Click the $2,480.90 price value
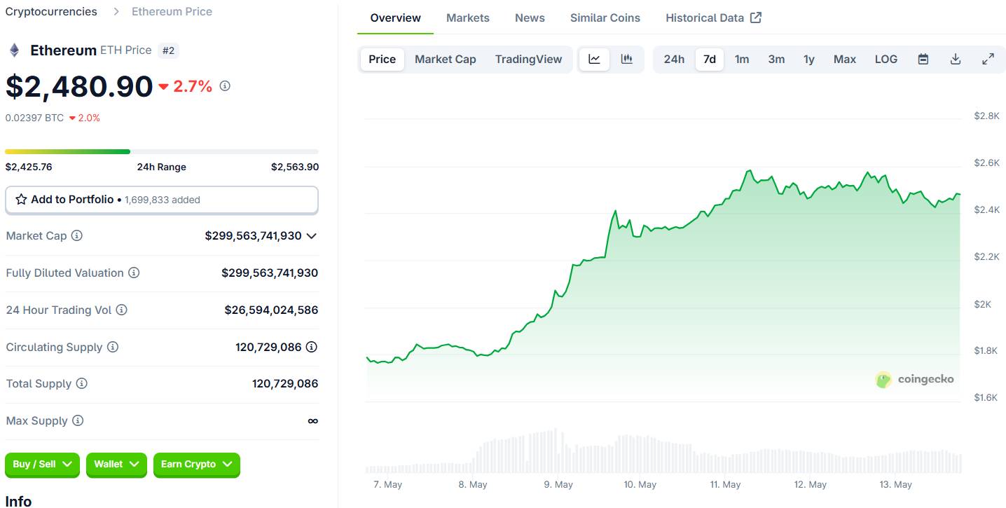This screenshot has width=1006, height=508. click(x=79, y=86)
